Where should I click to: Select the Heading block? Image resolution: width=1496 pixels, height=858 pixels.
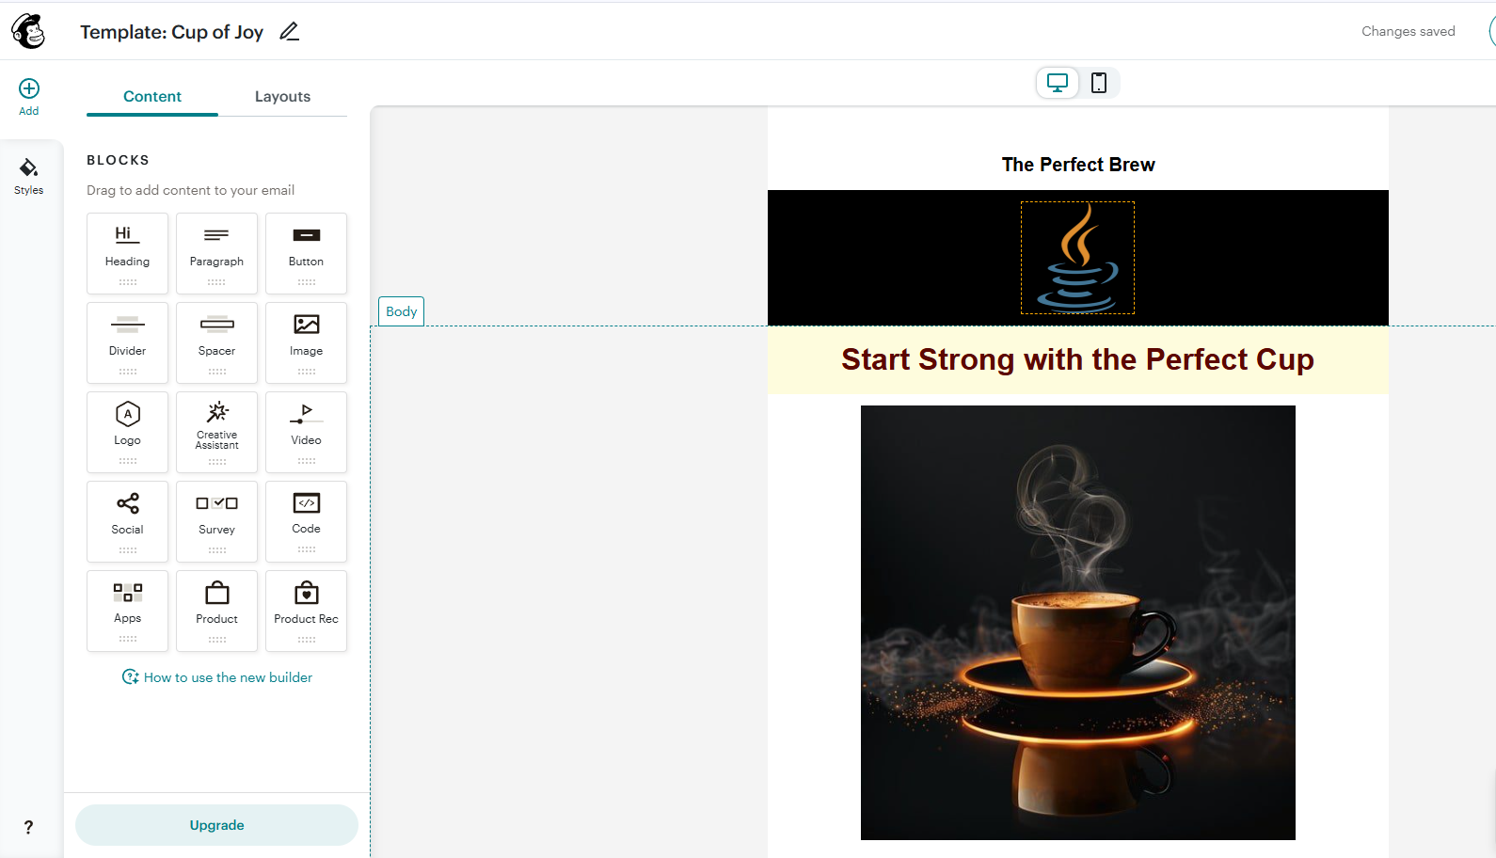(x=127, y=253)
